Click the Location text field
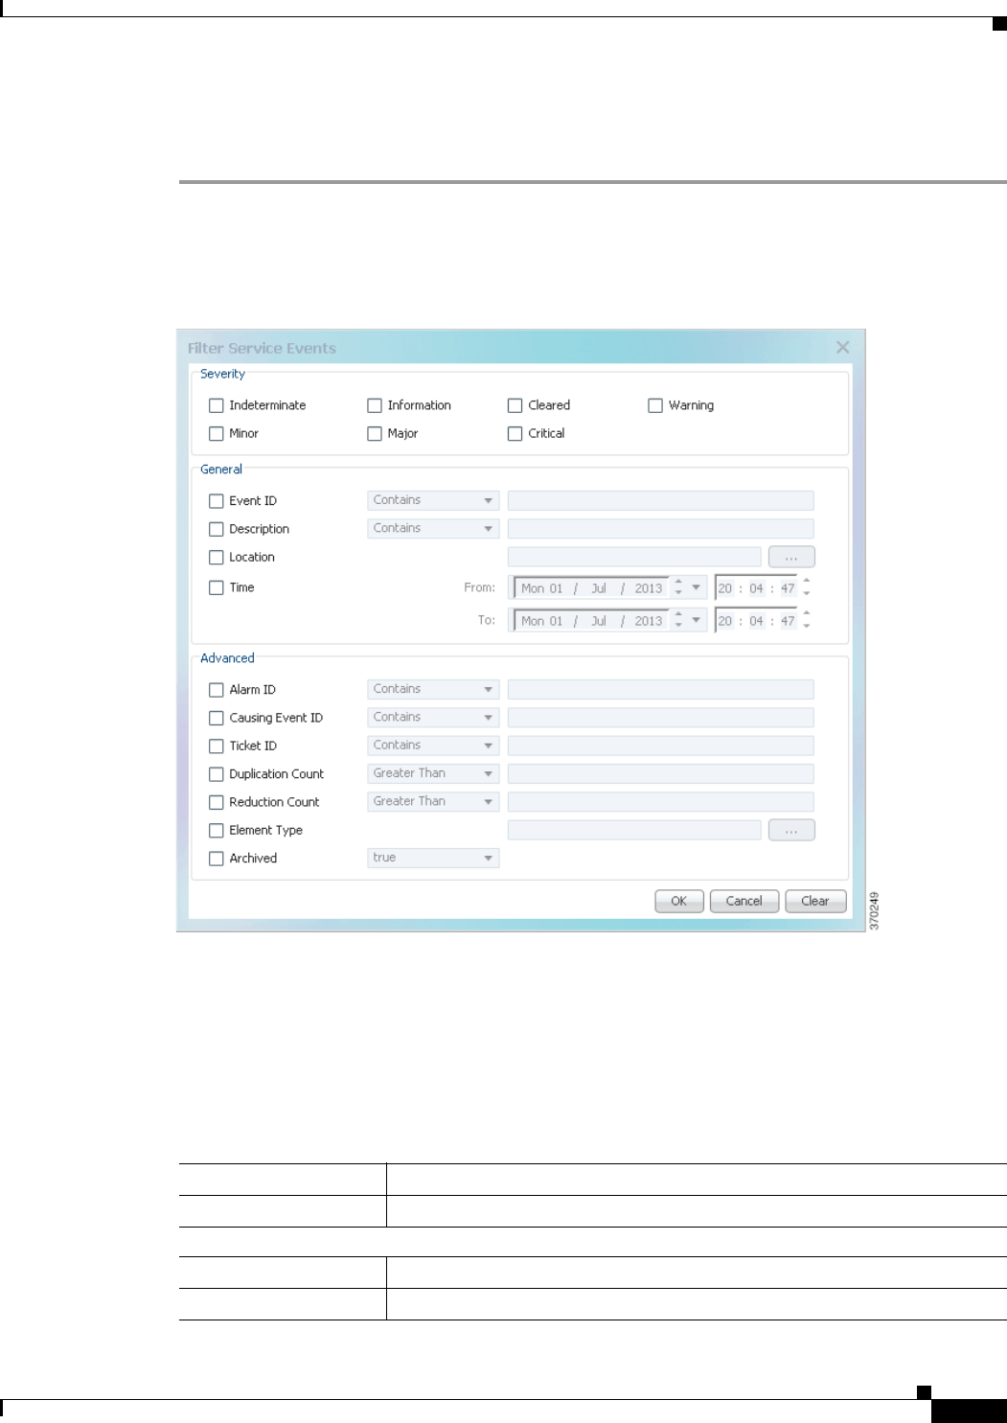The image size is (1007, 1423). (634, 557)
